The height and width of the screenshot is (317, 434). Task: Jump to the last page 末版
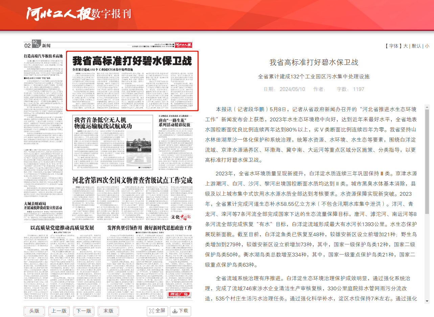(x=108, y=311)
